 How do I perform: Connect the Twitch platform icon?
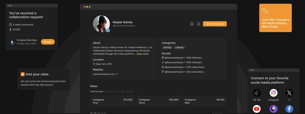coord(273,109)
